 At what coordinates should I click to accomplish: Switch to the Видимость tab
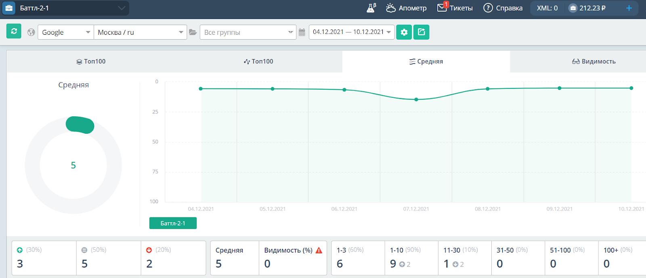(x=594, y=61)
